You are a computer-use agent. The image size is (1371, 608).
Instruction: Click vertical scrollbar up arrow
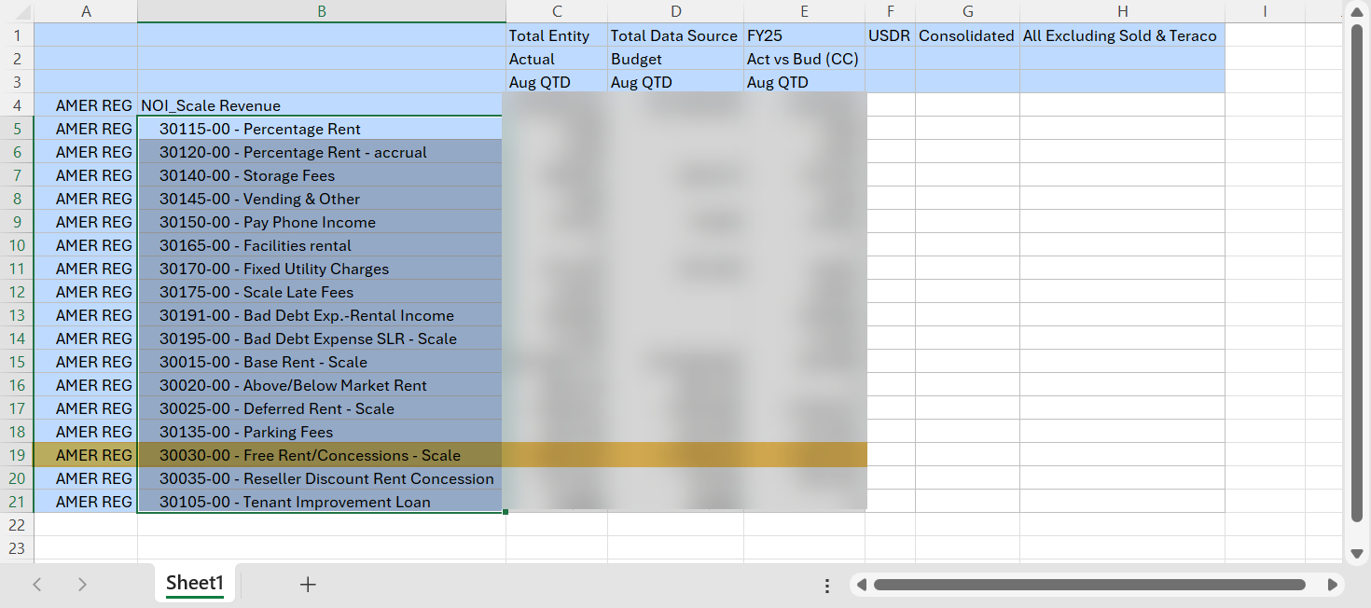coord(1357,12)
